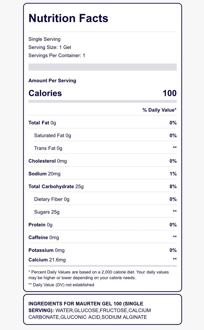
Task: Click the Calories value 100
Action: [170, 93]
